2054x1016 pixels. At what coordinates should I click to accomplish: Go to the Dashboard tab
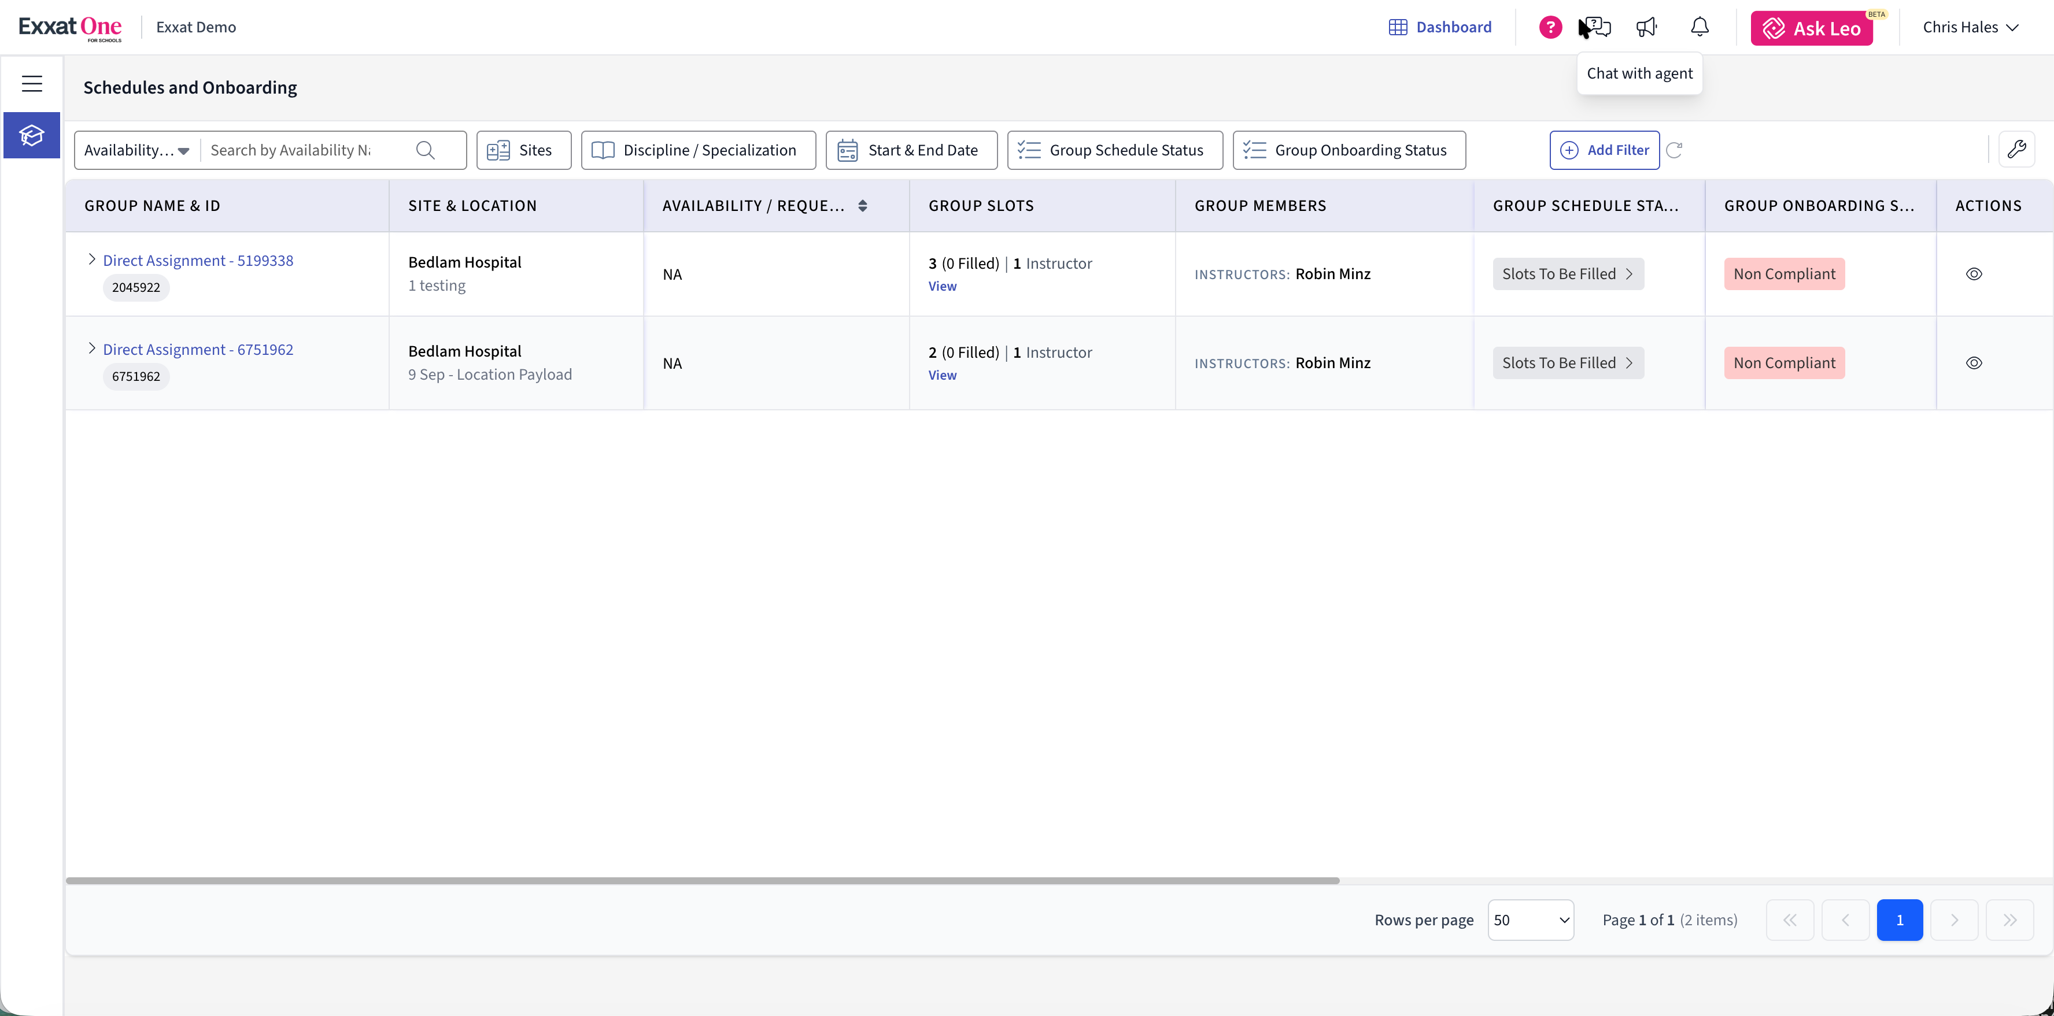1440,28
